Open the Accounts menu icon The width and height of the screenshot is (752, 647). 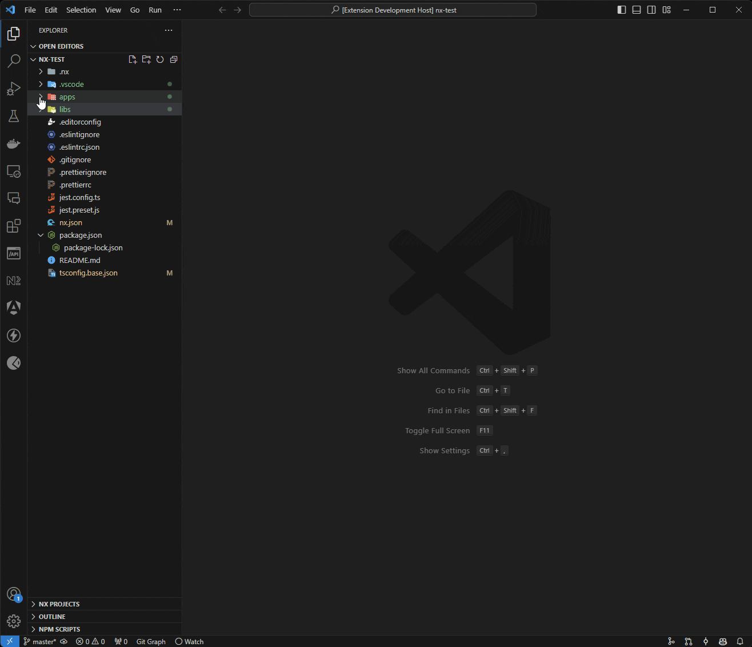click(x=14, y=594)
